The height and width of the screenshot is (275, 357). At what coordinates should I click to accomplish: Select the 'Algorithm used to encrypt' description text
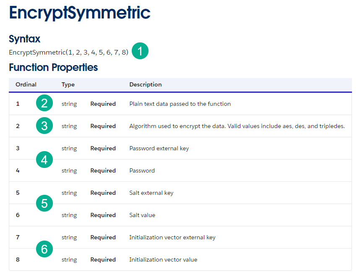point(237,126)
